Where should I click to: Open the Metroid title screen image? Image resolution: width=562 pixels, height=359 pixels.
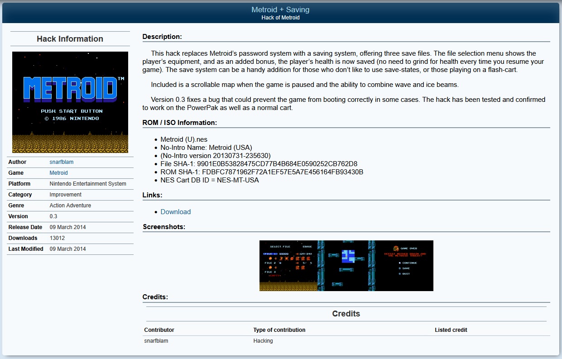pyautogui.click(x=70, y=102)
